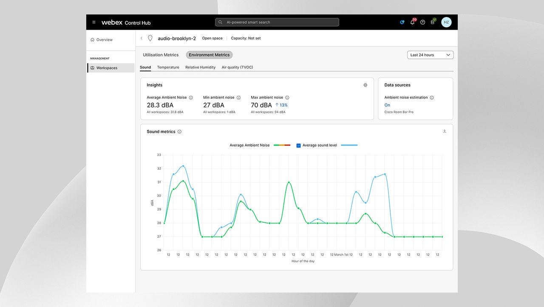Image resolution: width=544 pixels, height=307 pixels.
Task: Click the Webex Control Hub logo
Action: point(126,22)
